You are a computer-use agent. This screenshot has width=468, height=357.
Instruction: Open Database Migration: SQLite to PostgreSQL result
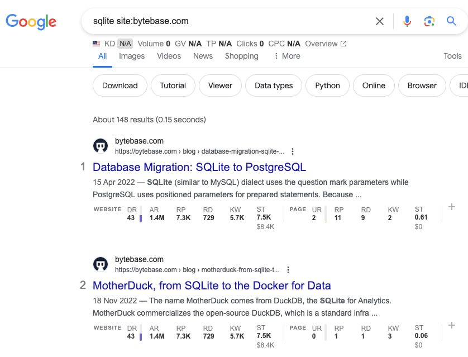tap(199, 167)
